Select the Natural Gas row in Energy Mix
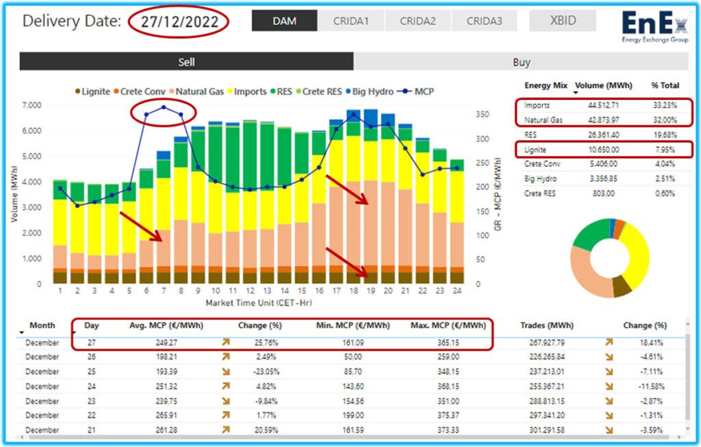This screenshot has width=701, height=447. point(604,120)
